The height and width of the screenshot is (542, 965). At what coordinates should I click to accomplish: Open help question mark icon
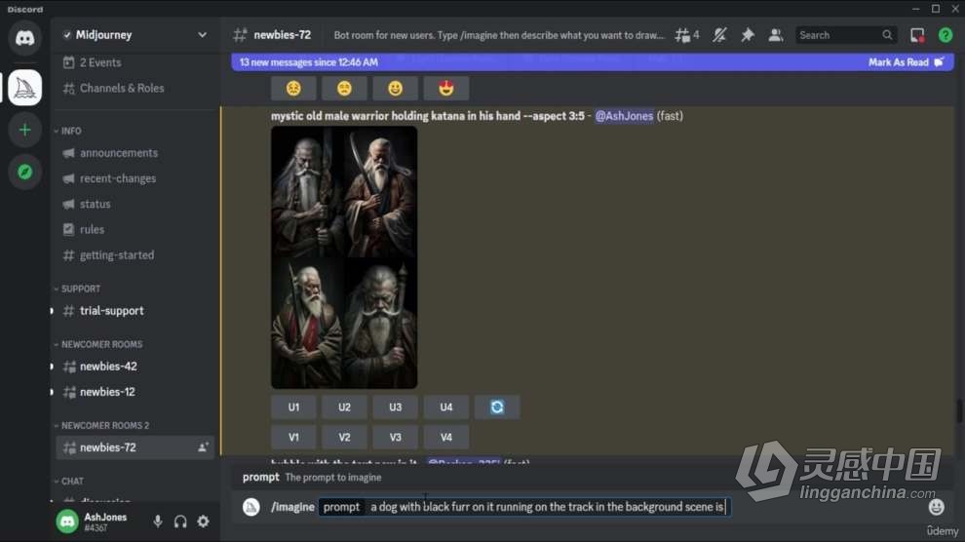click(x=946, y=35)
